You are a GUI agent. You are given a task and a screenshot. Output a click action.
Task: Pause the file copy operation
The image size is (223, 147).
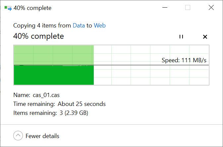click(181, 37)
